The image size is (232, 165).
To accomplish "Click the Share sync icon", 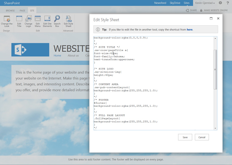I will coord(187,11).
